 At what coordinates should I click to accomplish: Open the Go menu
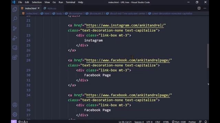pos(54,2)
